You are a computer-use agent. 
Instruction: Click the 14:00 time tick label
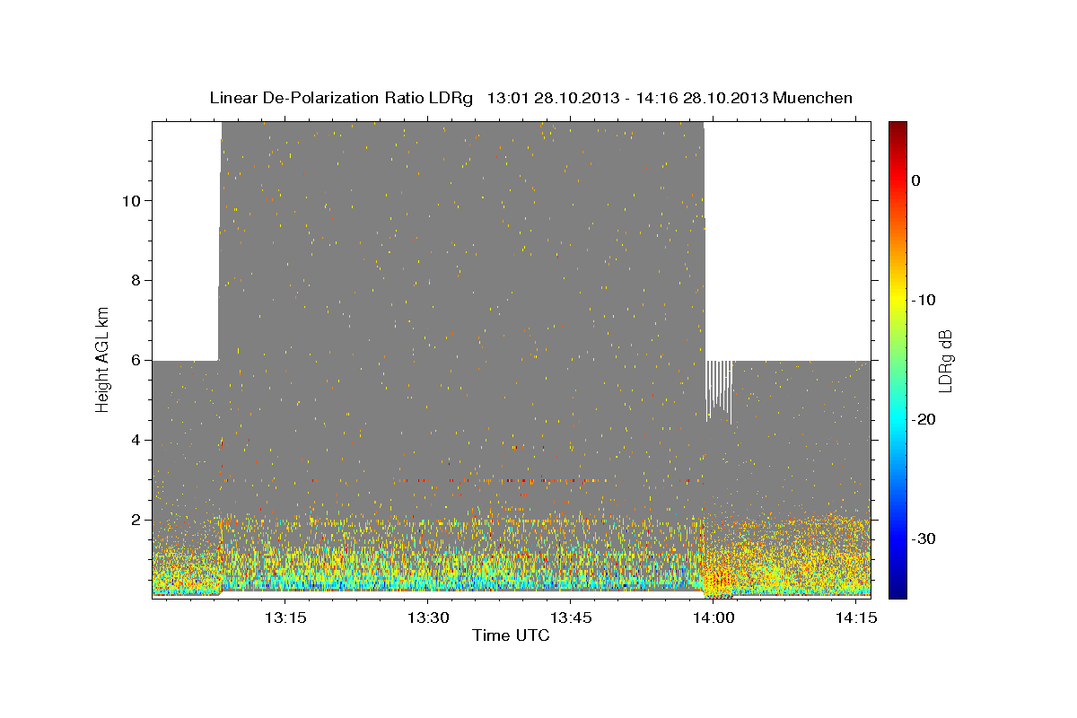click(x=714, y=617)
